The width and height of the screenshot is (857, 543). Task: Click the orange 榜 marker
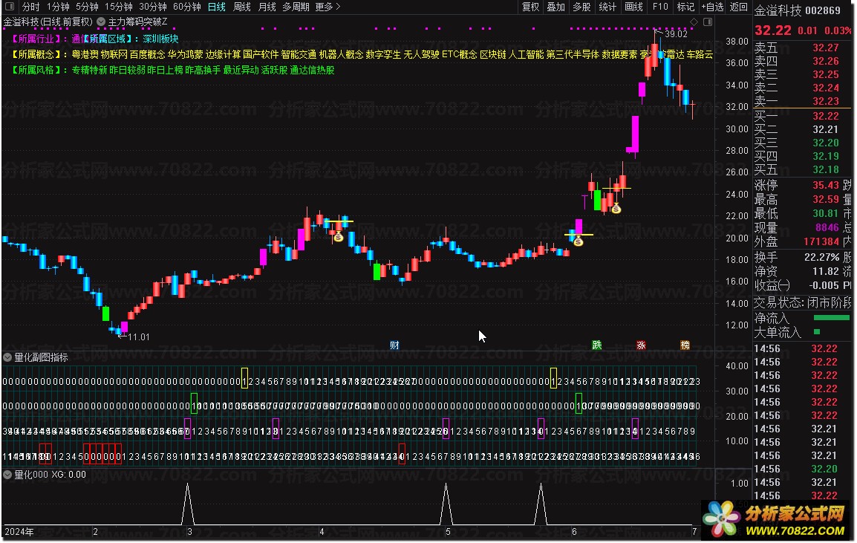pos(685,345)
